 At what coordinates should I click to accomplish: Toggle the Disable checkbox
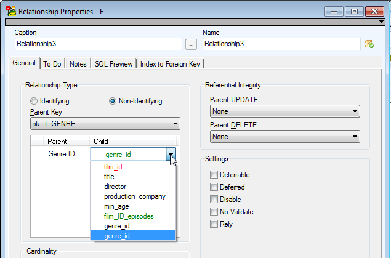[214, 200]
